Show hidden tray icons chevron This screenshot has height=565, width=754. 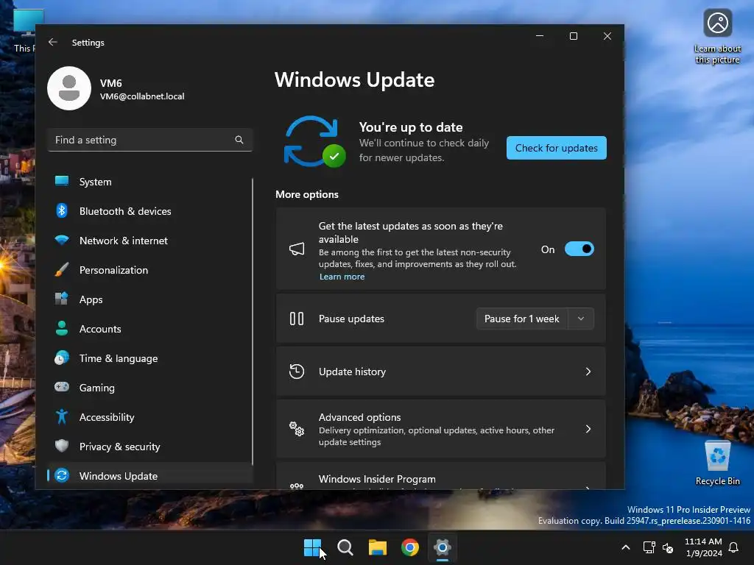(626, 547)
